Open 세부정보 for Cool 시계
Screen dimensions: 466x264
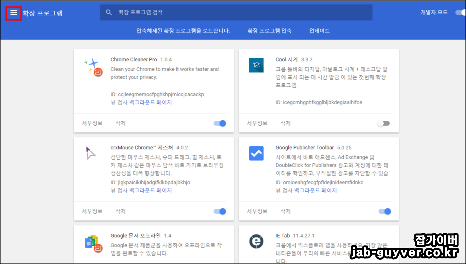tap(257, 123)
